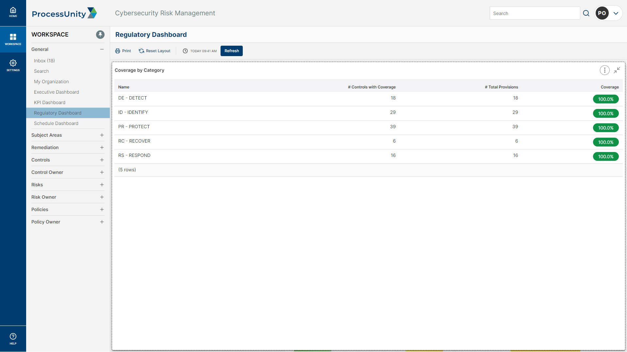This screenshot has height=352, width=627.
Task: Click Reset Layout toolbar button
Action: pos(155,51)
